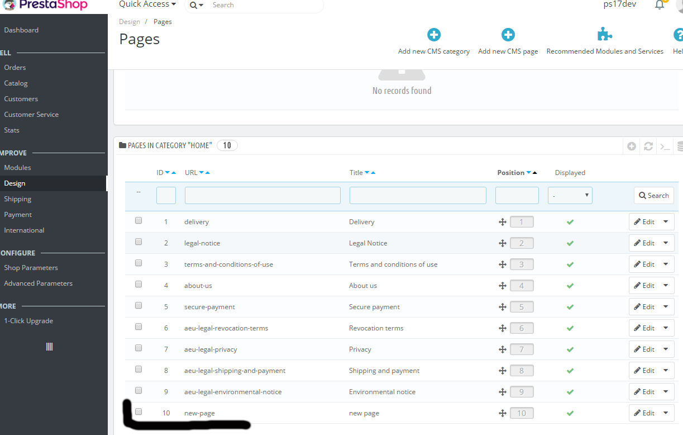
Task: Expand Edit dropdown arrow for new page row
Action: (x=666, y=413)
